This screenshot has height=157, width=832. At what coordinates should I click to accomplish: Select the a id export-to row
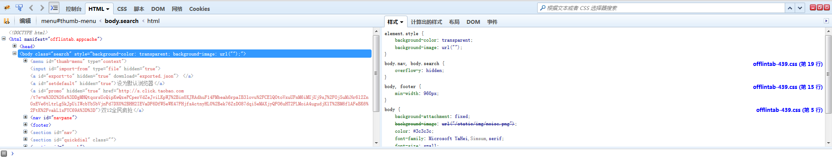[x=111, y=76]
